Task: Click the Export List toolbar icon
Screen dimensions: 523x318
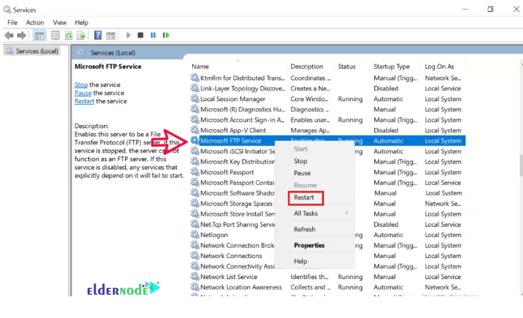Action: point(81,35)
